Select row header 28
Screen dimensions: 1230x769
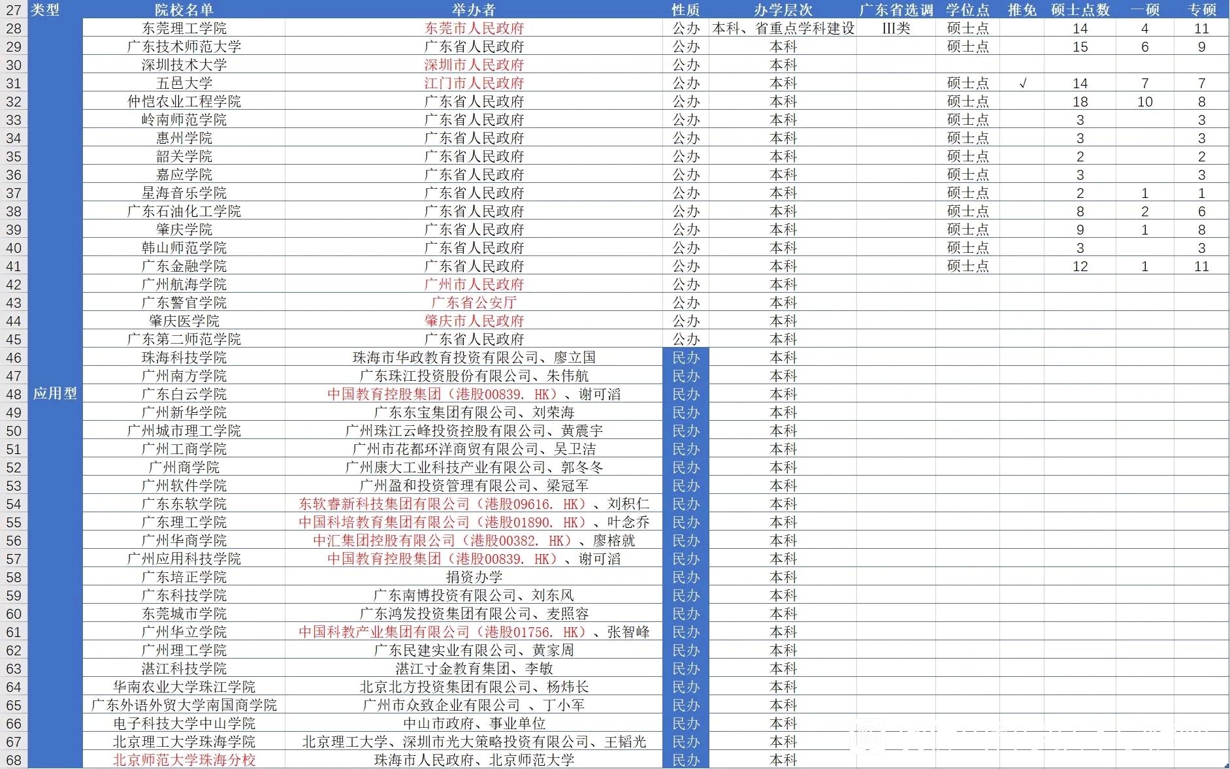(14, 28)
